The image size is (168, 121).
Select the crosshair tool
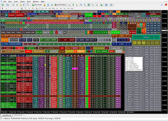6,8
